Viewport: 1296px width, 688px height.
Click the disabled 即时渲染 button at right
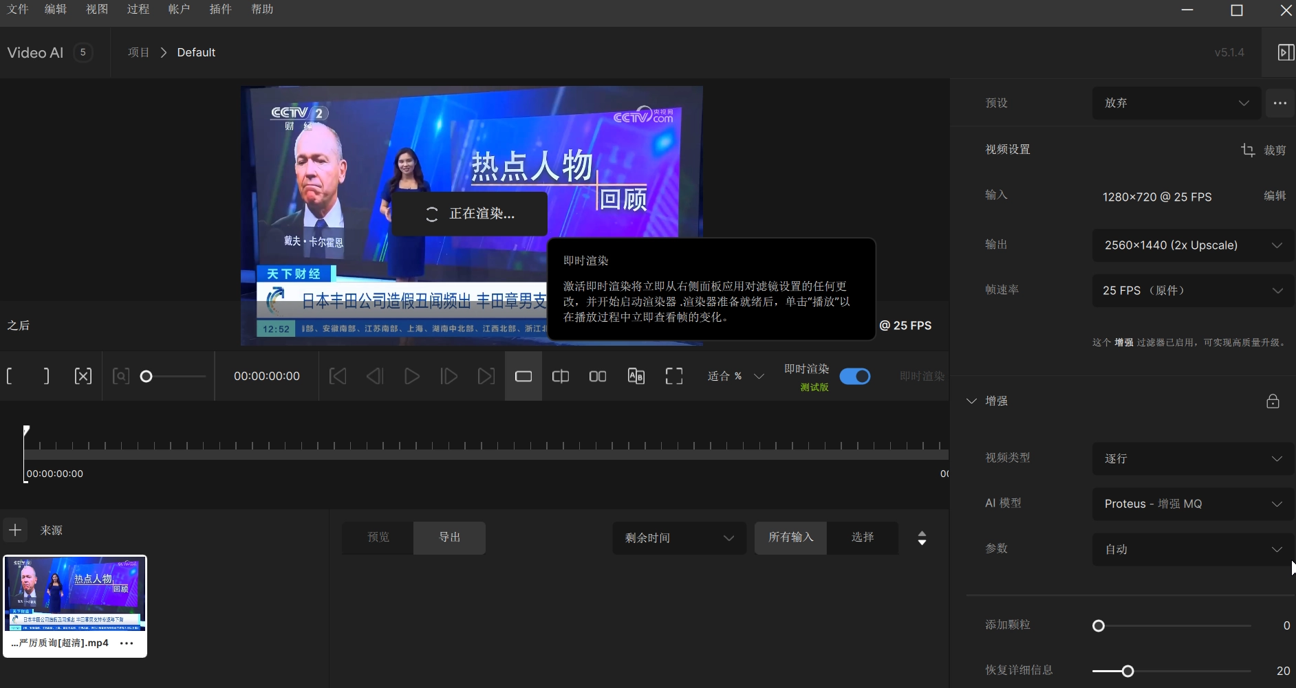922,376
